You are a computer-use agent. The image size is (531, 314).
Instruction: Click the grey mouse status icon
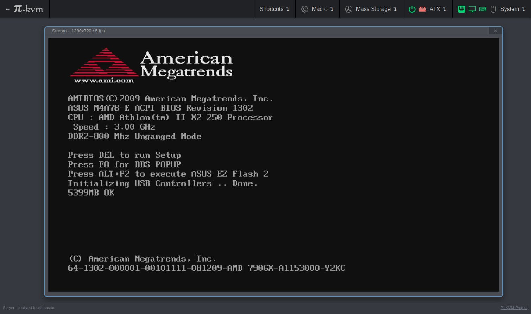pos(493,9)
